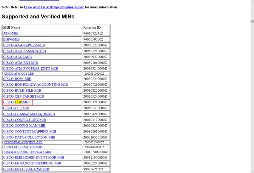
Task: Open the CISCO-AAL5-MIB link
Action: coord(17,57)
